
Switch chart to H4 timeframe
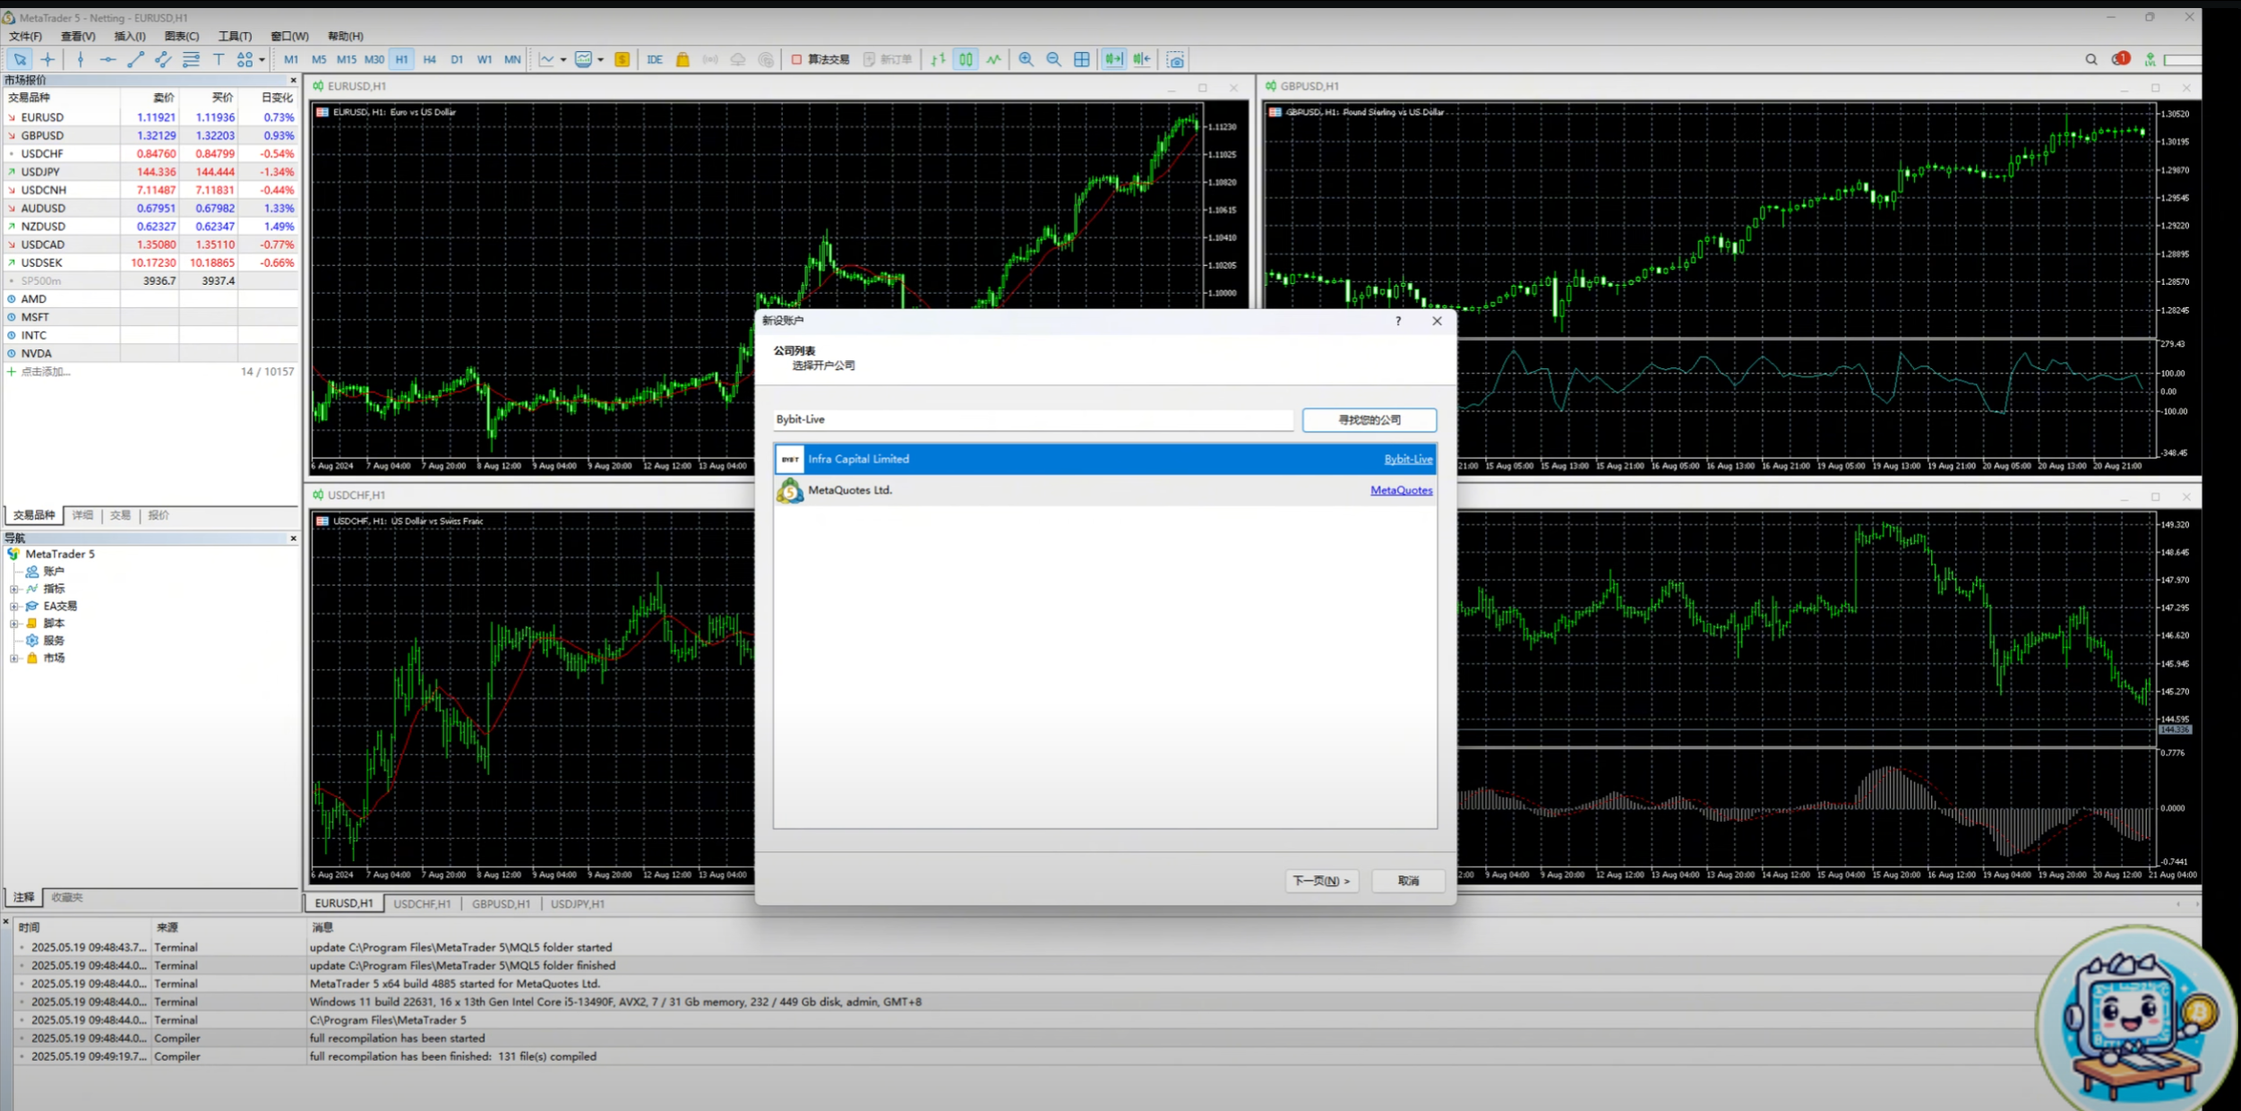[430, 60]
